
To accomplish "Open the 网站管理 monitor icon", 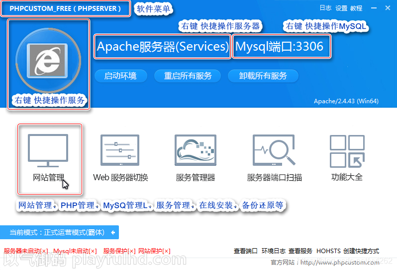I will 48,150.
